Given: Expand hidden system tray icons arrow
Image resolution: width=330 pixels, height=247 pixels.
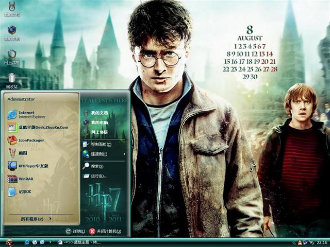Looking at the screenshot, I should 294,243.
